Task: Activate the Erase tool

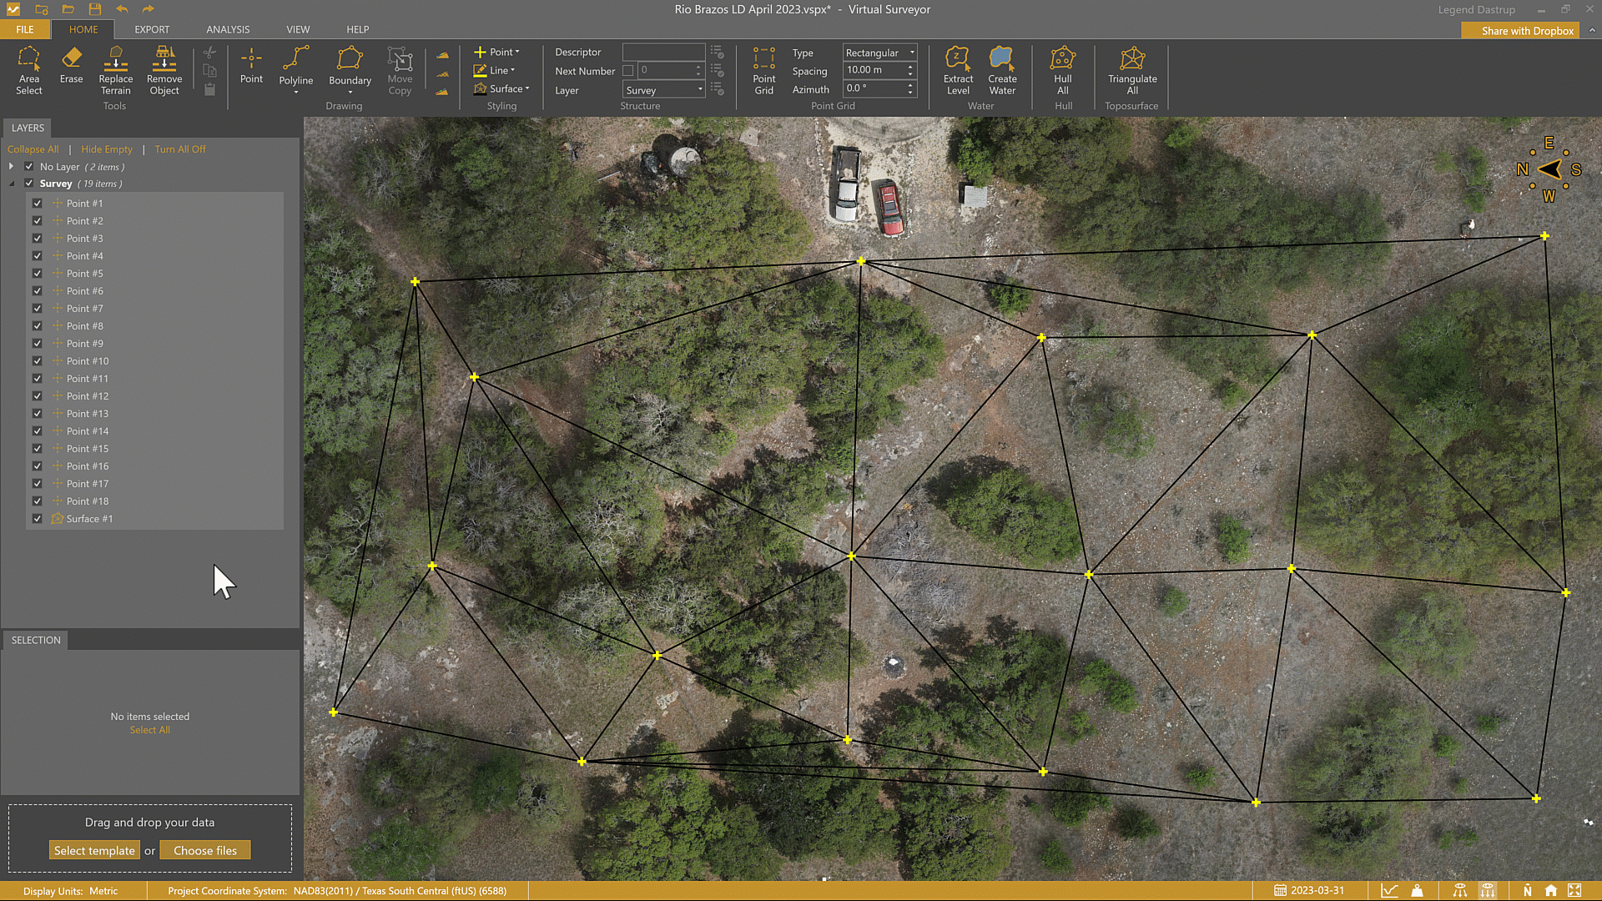Action: [71, 65]
